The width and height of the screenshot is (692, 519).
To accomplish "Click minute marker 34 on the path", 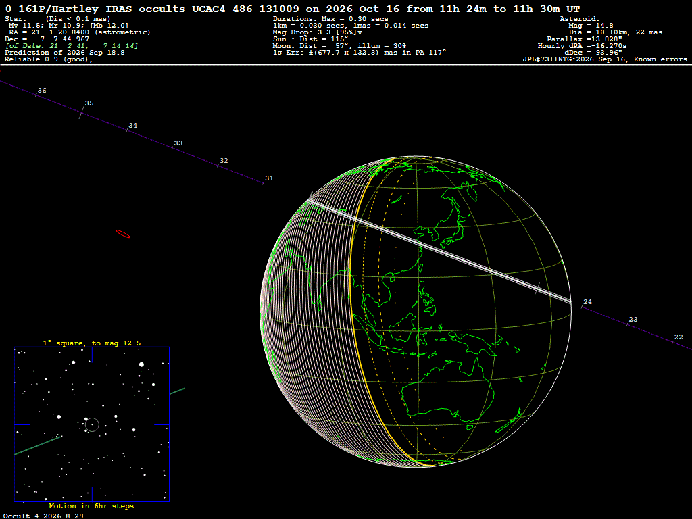I will point(132,126).
